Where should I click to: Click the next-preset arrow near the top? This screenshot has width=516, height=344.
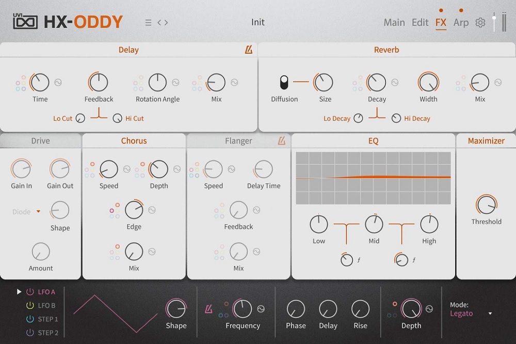point(165,22)
